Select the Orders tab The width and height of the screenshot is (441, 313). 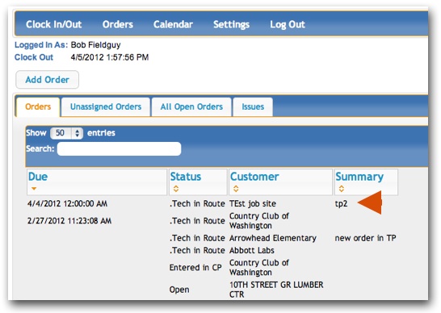coord(38,106)
